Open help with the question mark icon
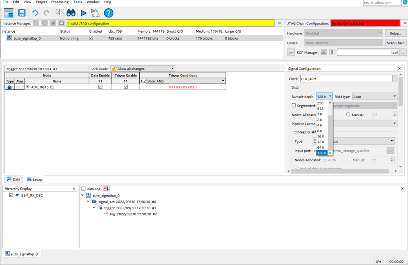408x265 pixels. [x=108, y=13]
